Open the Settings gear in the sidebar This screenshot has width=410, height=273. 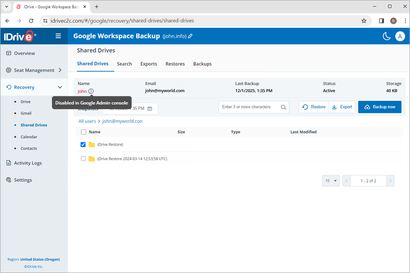[8, 180]
